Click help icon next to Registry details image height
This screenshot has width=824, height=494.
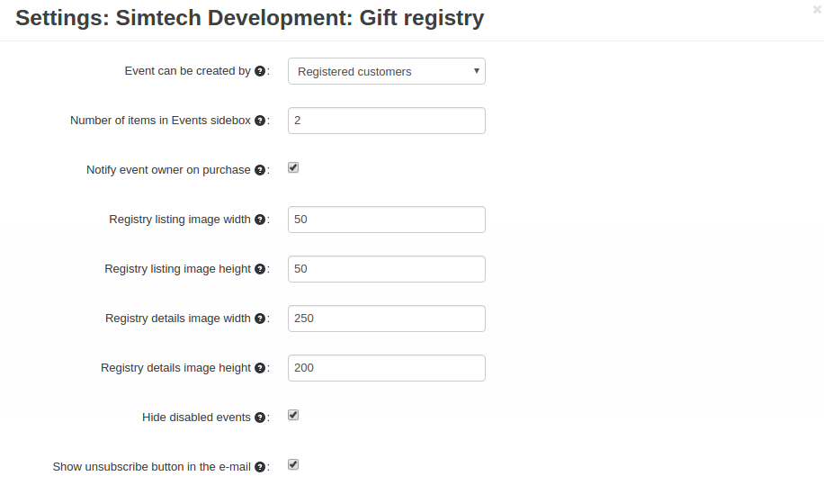coord(260,368)
